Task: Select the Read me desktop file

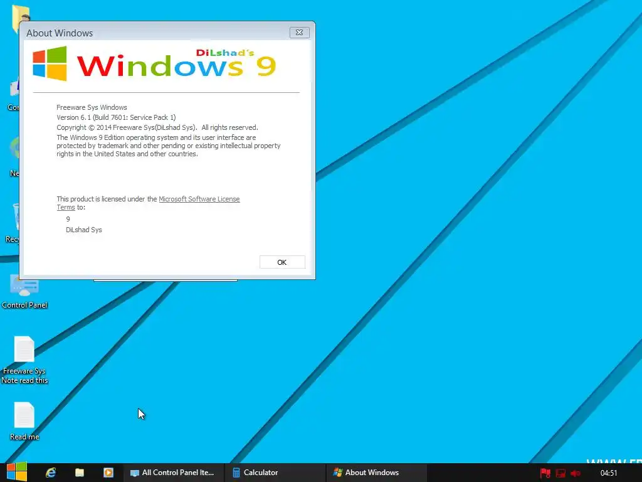Action: [24, 421]
